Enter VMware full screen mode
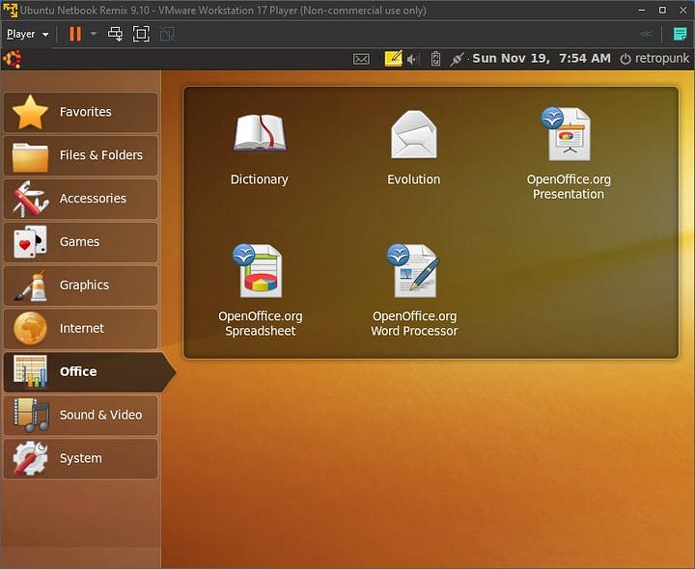Viewport: 695px width, 569px height. 141,34
